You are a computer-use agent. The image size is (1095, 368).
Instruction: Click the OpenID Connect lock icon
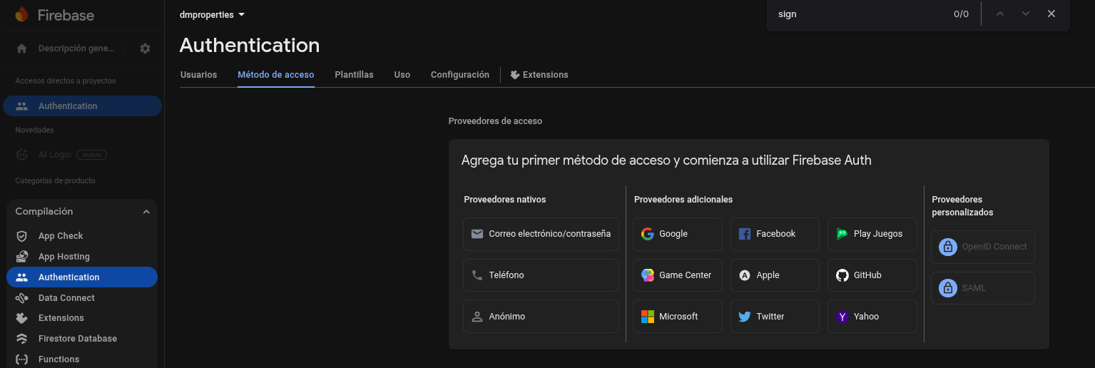tap(948, 247)
